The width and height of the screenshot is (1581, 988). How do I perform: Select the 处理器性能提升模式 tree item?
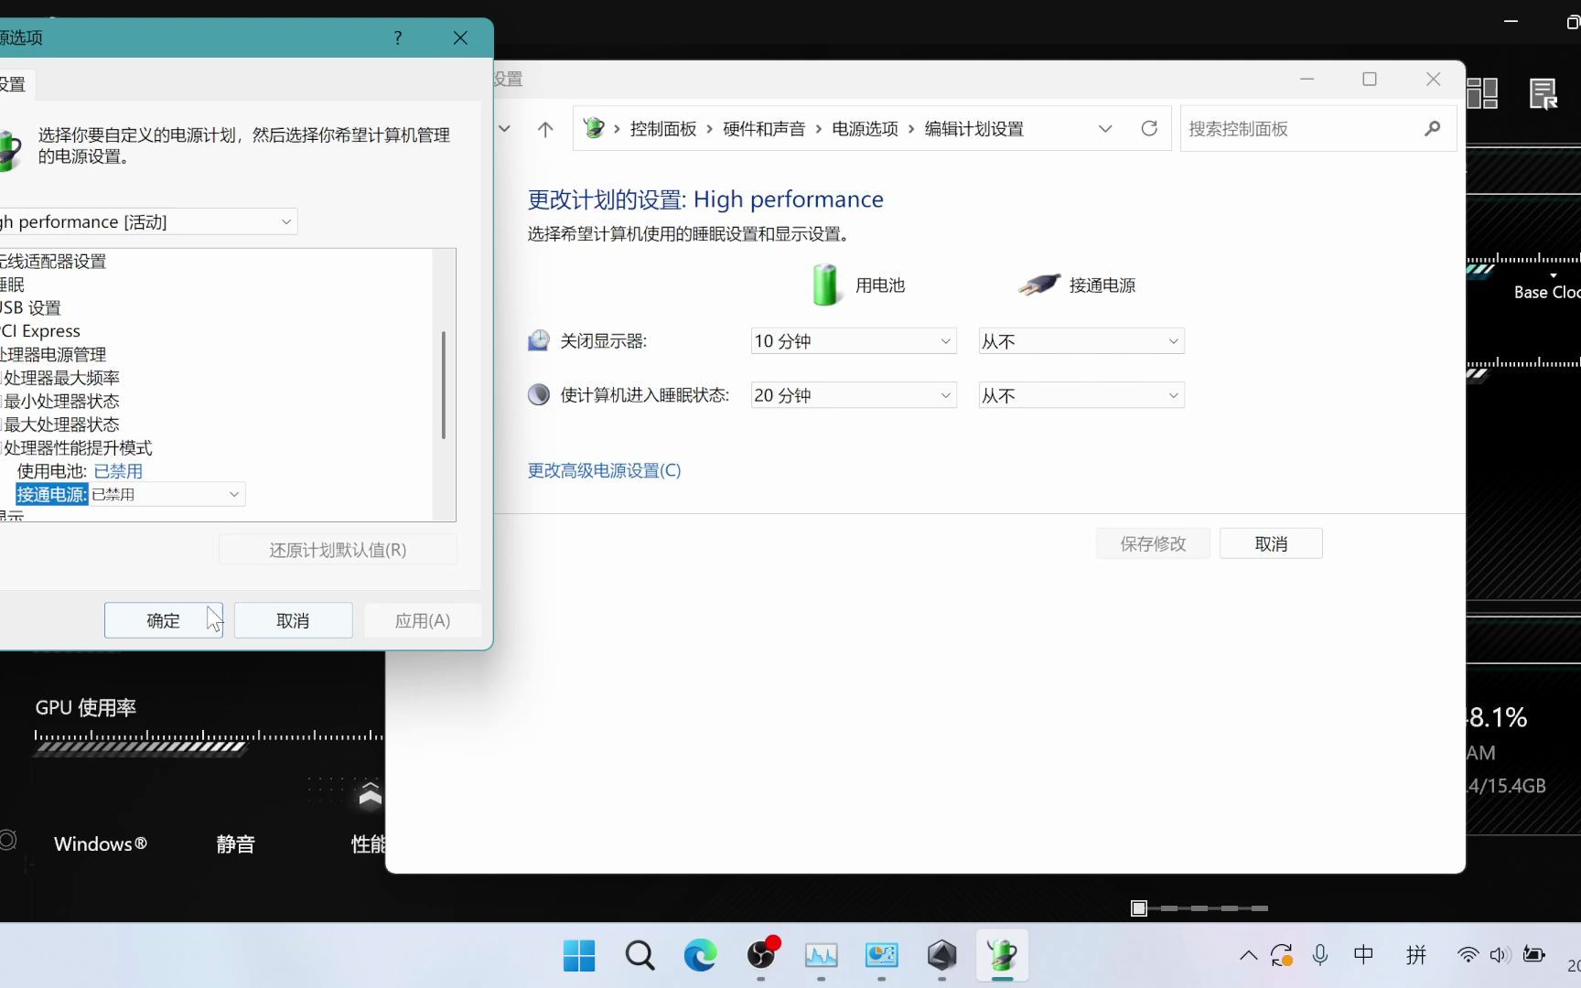(x=78, y=447)
